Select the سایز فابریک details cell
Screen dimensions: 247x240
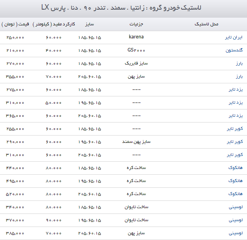(x=136, y=63)
